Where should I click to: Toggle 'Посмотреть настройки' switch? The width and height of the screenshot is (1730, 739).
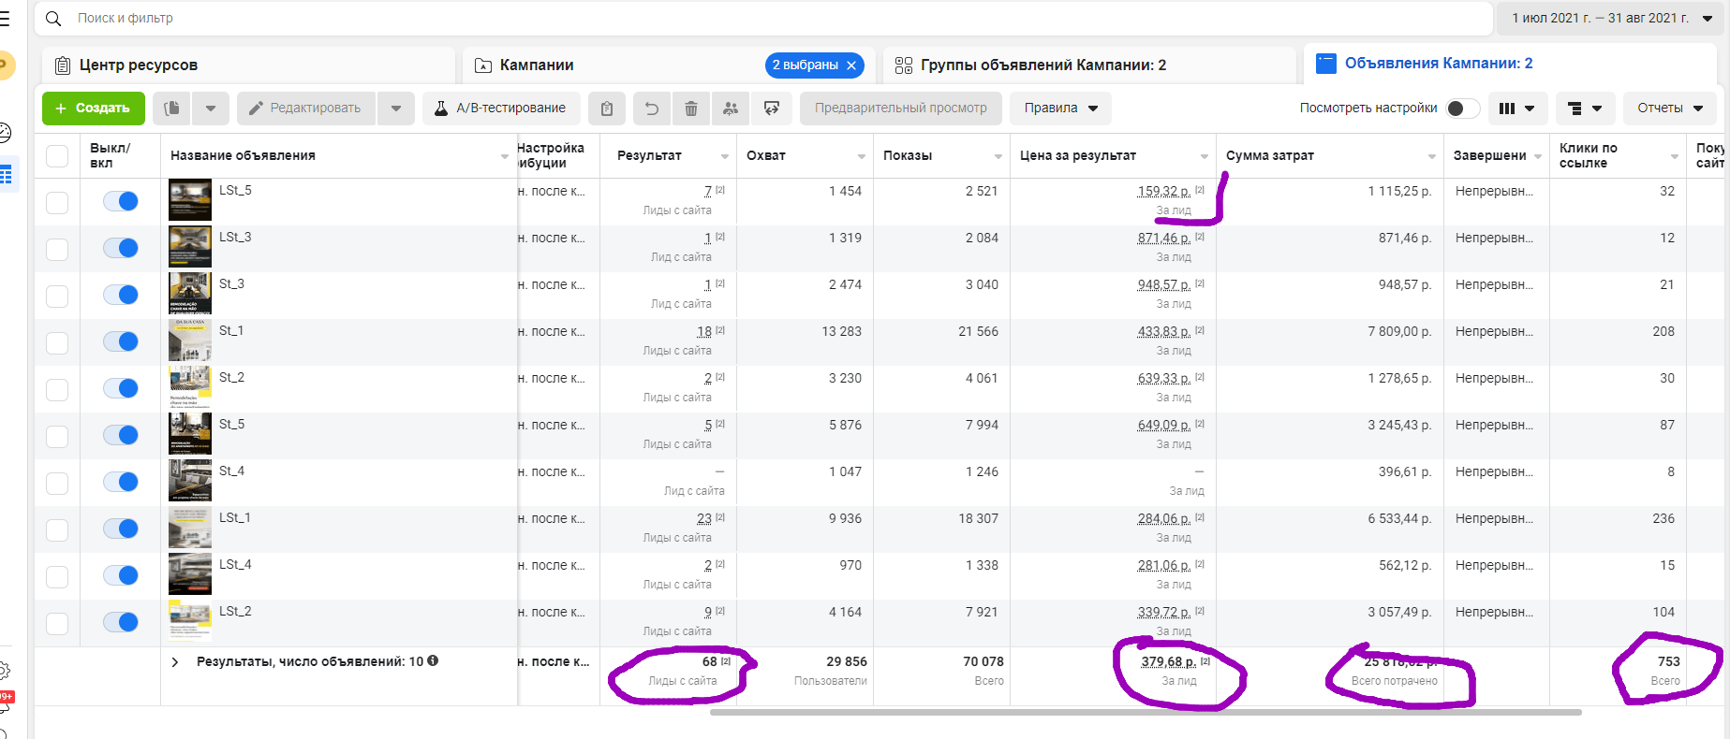coord(1462,109)
